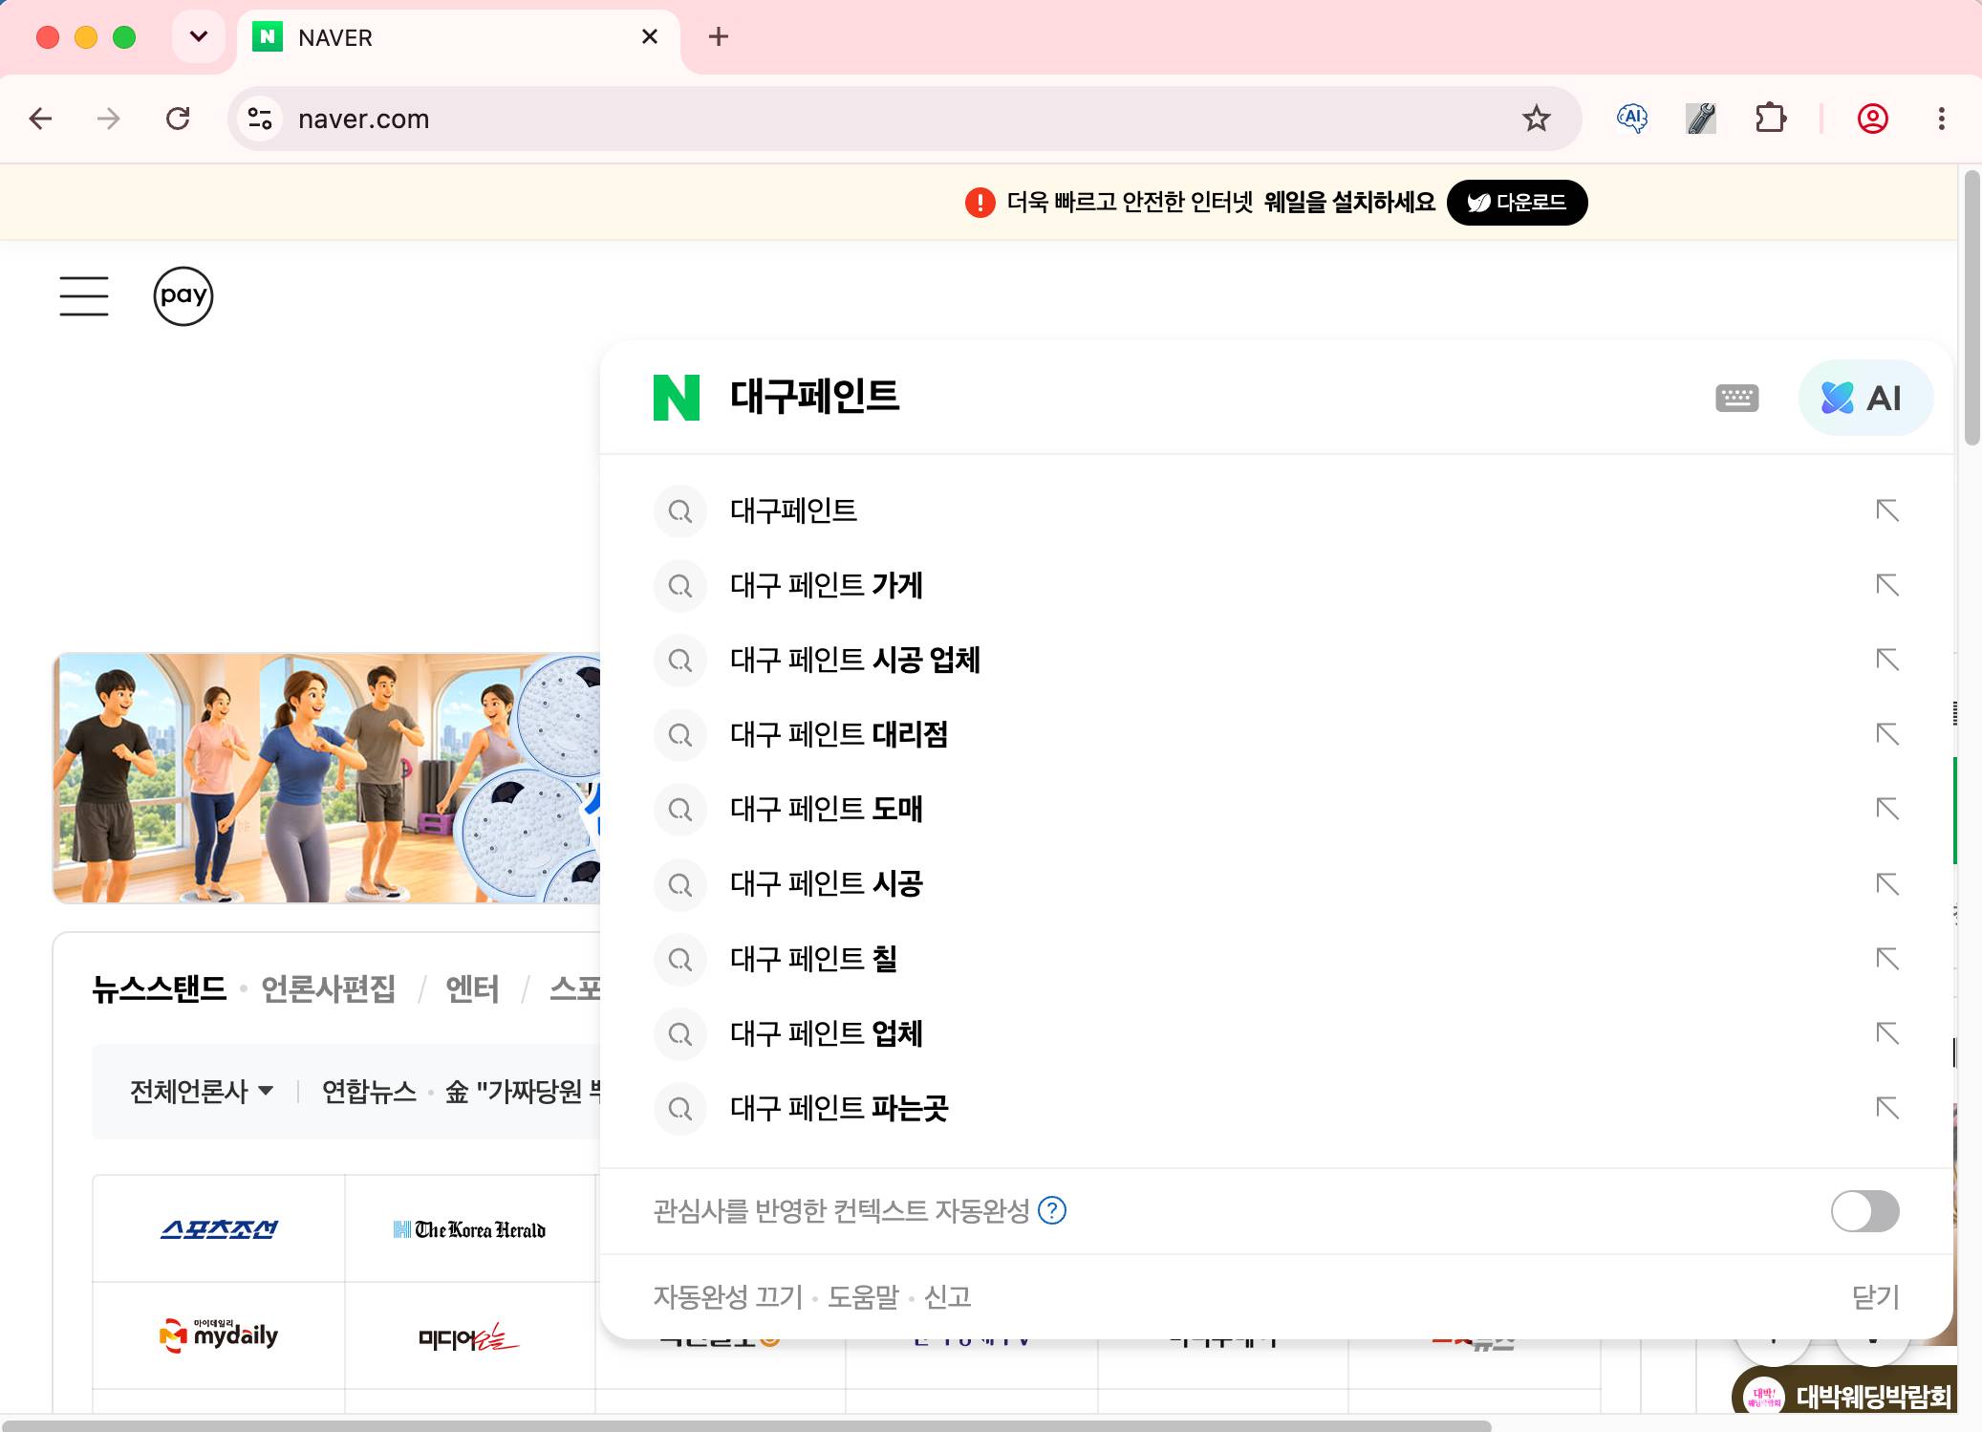
Task: Click the fitness ad banner image
Action: pyautogui.click(x=326, y=778)
